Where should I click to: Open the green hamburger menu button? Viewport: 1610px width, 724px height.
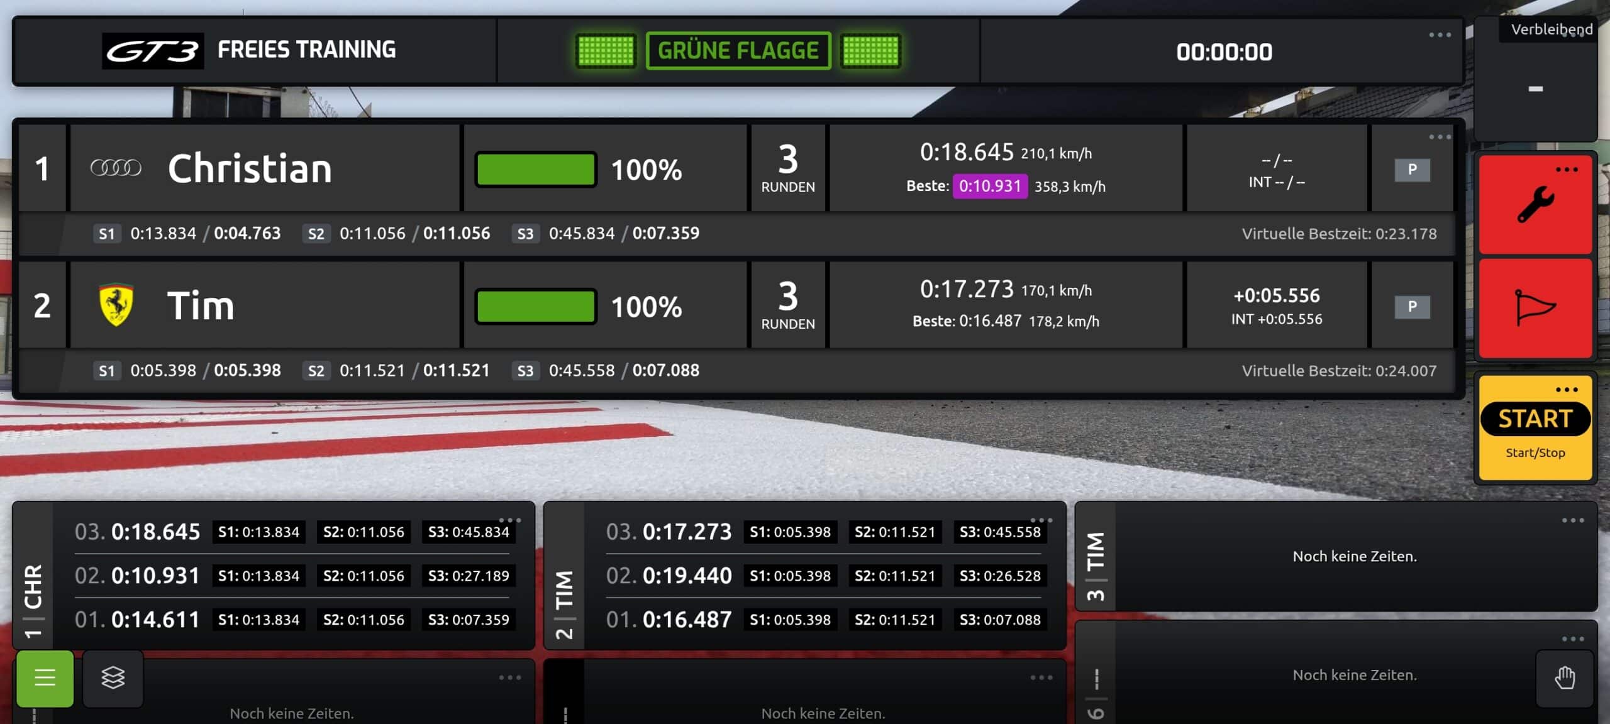45,677
